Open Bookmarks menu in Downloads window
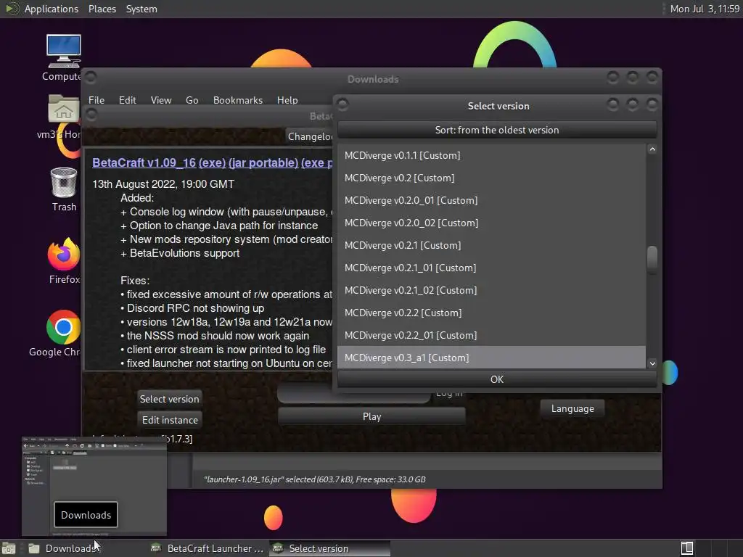 click(x=237, y=100)
